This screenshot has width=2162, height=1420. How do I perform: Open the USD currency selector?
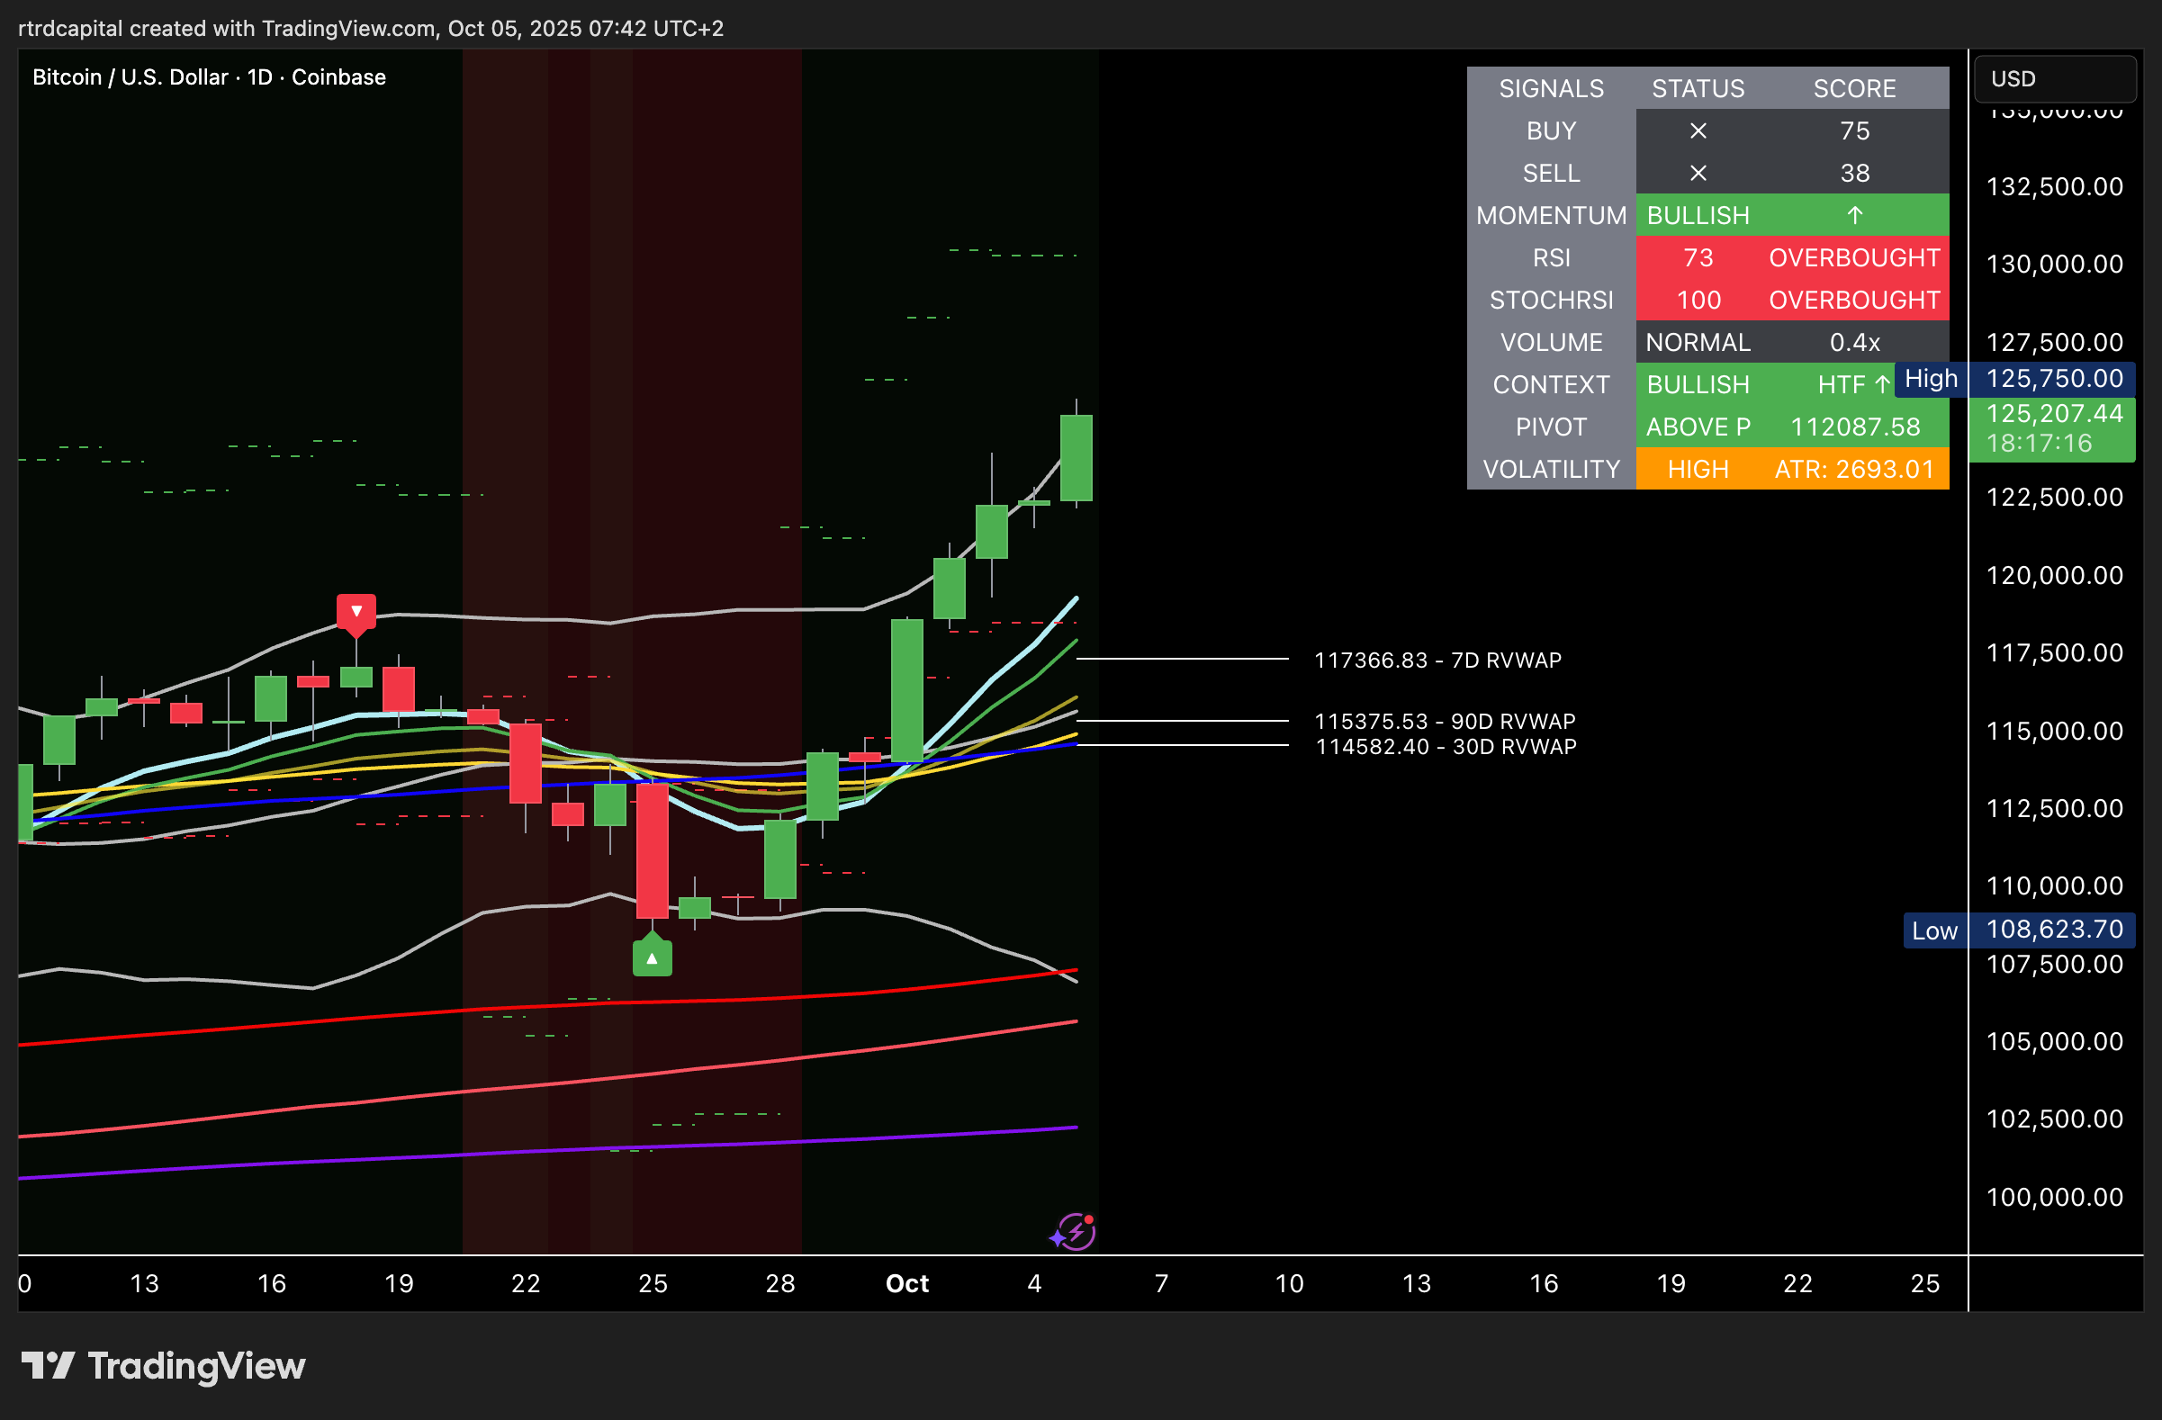pos(2053,79)
